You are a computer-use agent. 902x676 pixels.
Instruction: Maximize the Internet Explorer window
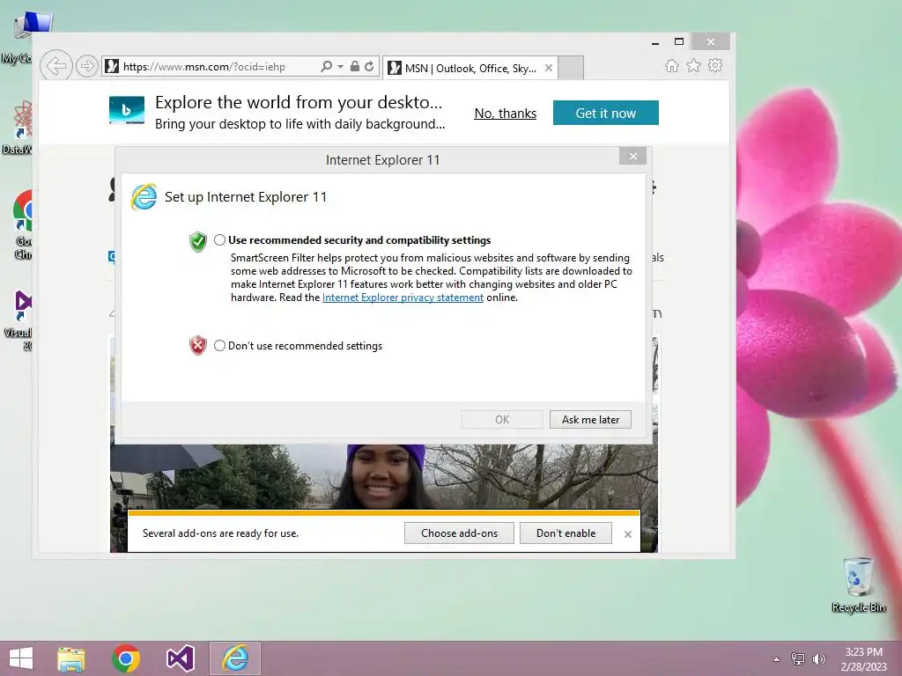coord(679,41)
